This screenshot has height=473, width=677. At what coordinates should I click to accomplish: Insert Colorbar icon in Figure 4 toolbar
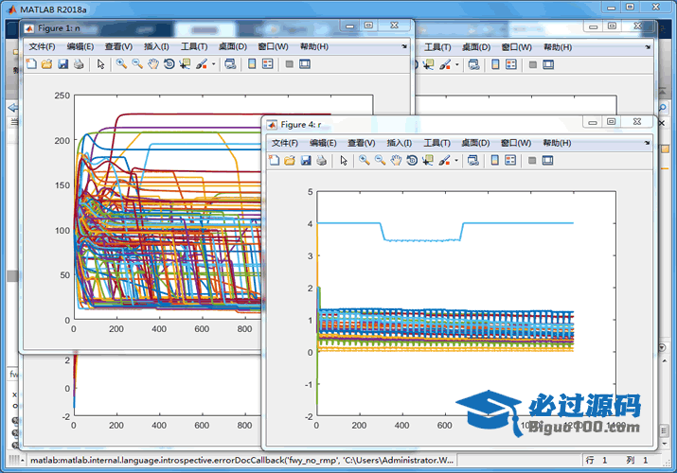495,161
